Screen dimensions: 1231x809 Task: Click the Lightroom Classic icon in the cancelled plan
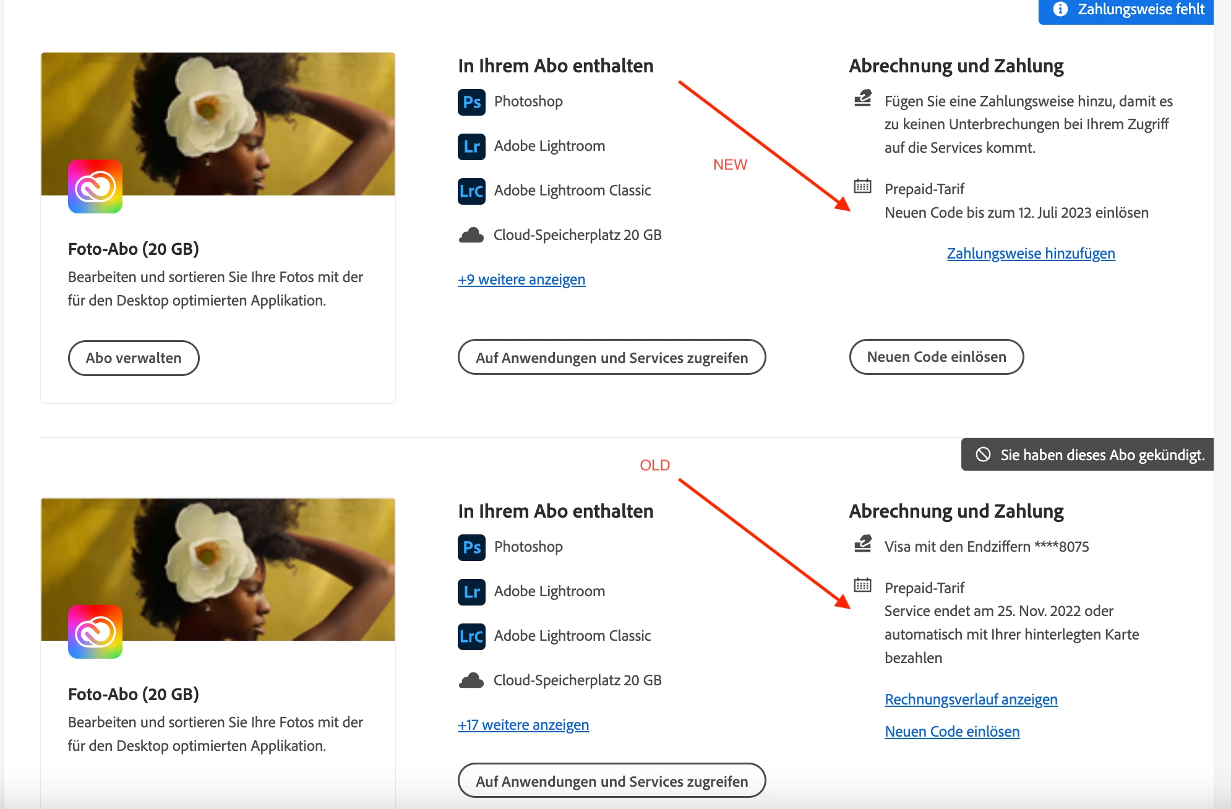point(471,636)
